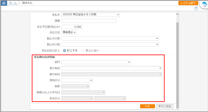The width and height of the screenshot is (208, 112).
Task: Click the vertical scrollbar thumb
Action: click(177, 64)
